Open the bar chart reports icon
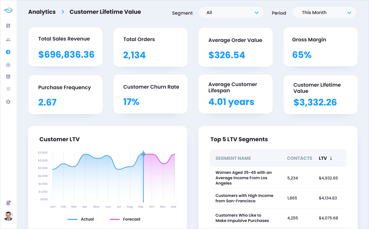The width and height of the screenshot is (369, 229). pos(8,77)
